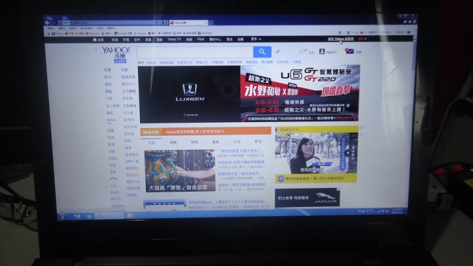Open 3C科技 link in sidebar
The image size is (473, 266).
[129, 120]
